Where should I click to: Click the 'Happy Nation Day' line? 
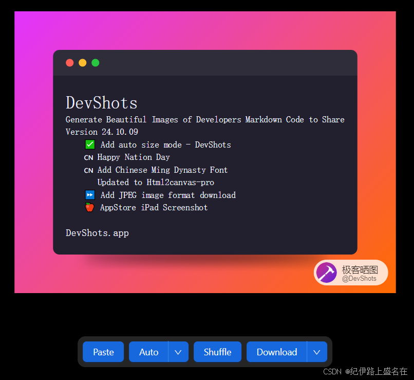click(x=134, y=157)
